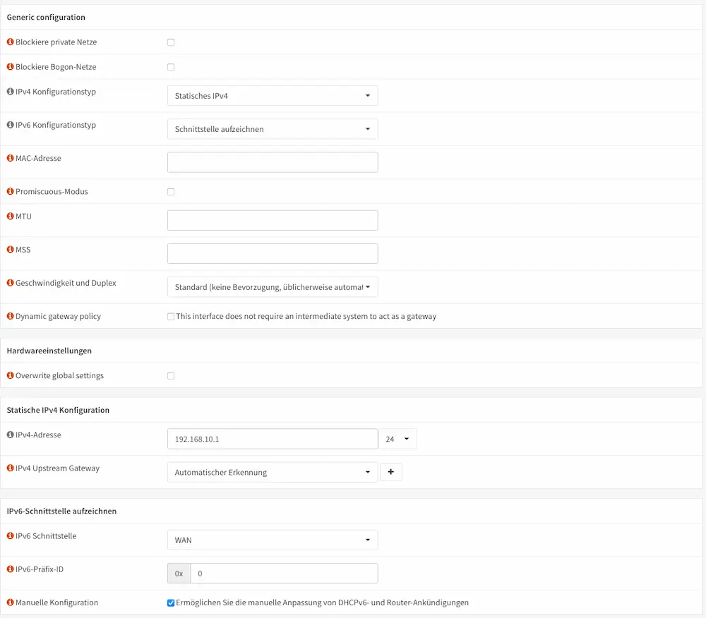Focus the MSS text field
This screenshot has width=706, height=618.
273,254
